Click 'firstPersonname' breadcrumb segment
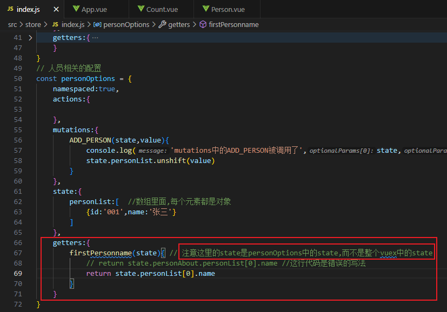Image resolution: width=447 pixels, height=312 pixels. pyautogui.click(x=233, y=25)
